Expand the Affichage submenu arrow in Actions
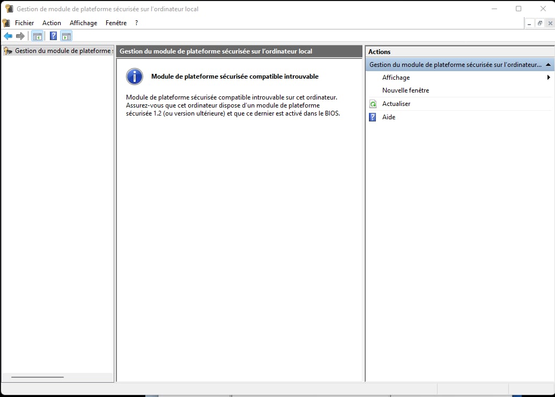 click(x=549, y=78)
